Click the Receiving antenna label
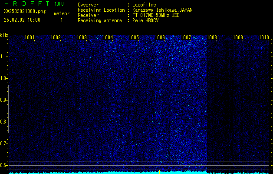This screenshot has height=174, width=273. [x=100, y=20]
